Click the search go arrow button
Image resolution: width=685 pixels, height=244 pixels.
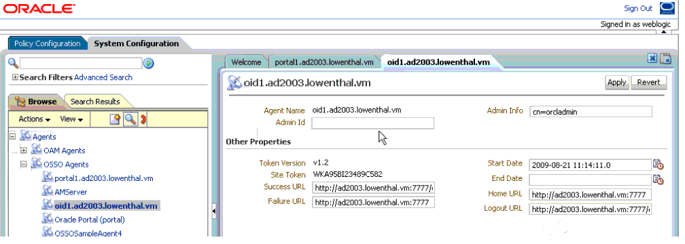coord(149,64)
